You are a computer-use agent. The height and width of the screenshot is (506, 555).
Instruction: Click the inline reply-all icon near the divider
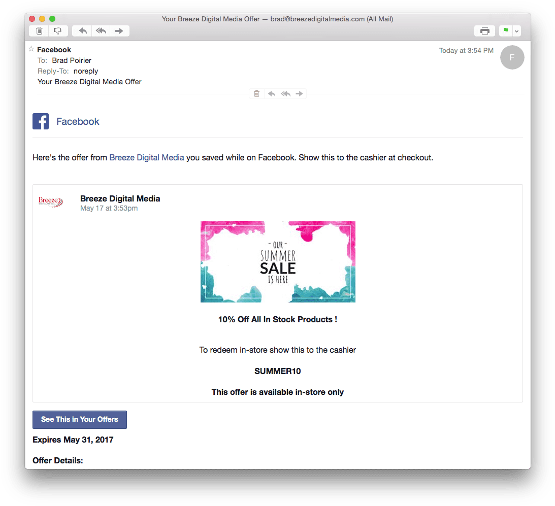point(285,93)
